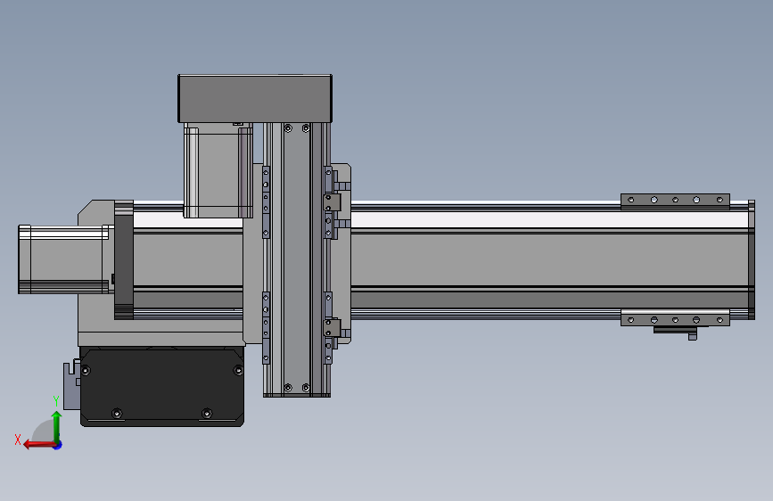Select the vertical linear axis slider

(x=296, y=260)
